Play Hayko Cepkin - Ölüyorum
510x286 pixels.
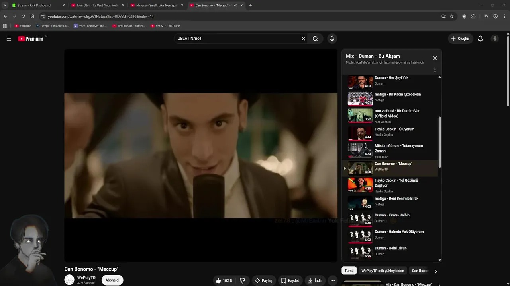390,133
